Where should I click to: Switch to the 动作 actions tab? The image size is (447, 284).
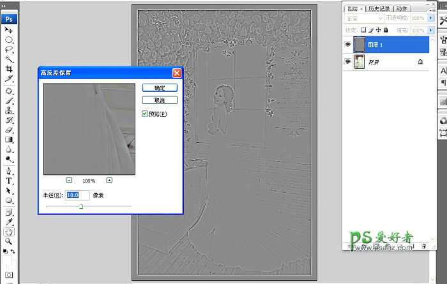[402, 9]
